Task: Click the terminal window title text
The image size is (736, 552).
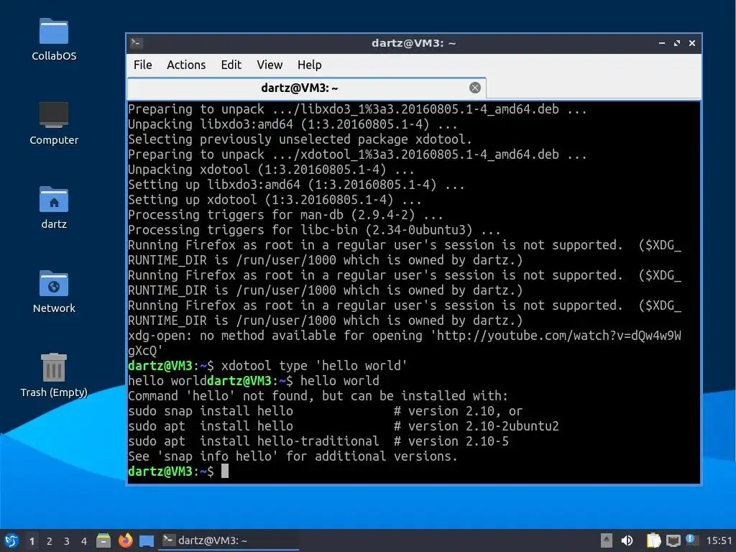Action: tap(413, 43)
